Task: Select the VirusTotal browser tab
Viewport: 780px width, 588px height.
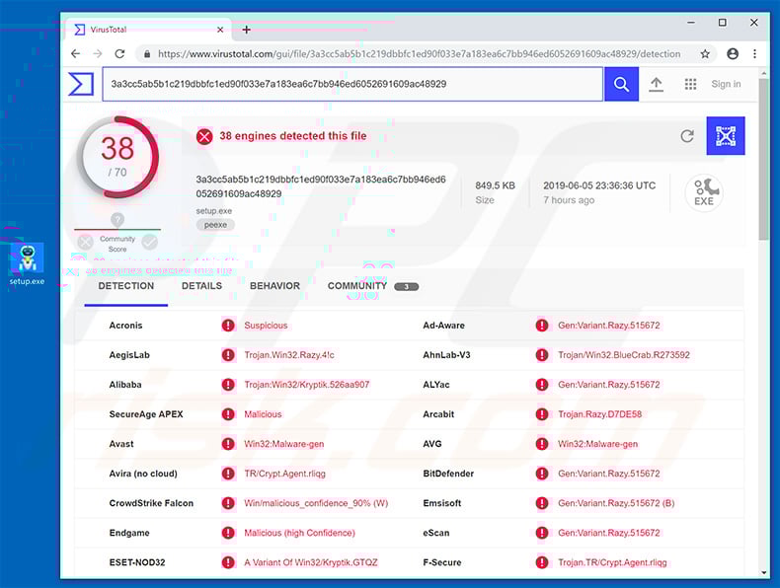Action: coord(148,30)
